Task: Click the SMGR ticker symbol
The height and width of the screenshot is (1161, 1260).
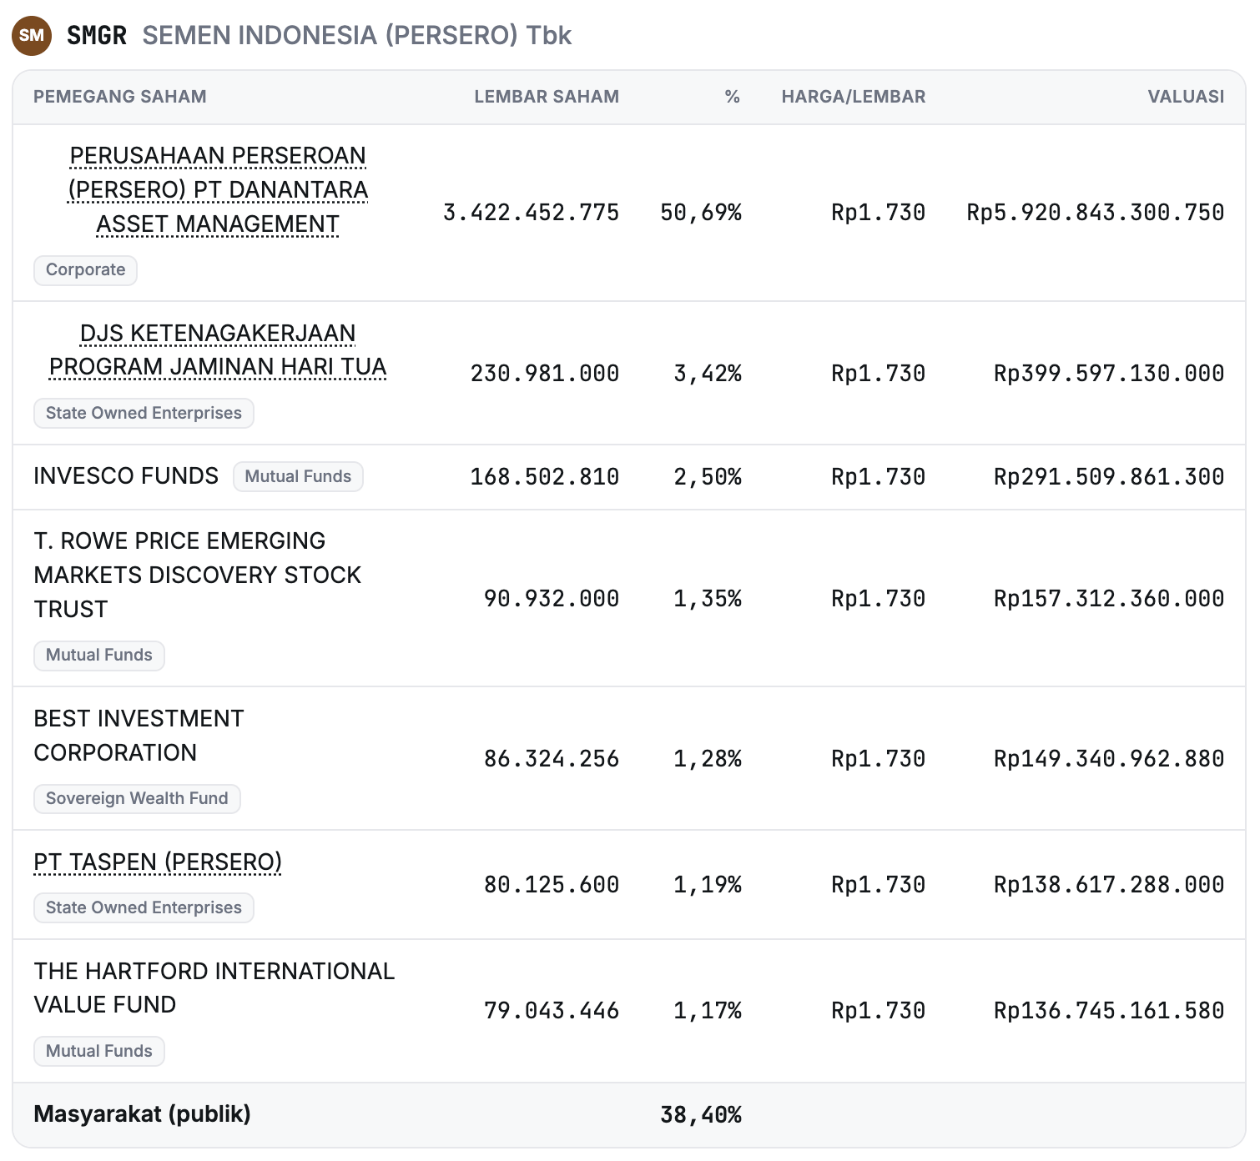Action: 97,35
